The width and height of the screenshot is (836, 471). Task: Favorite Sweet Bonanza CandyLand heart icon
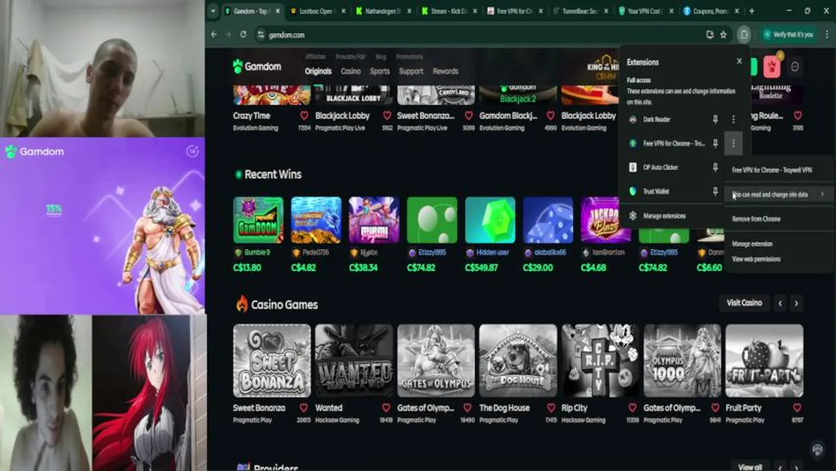pyautogui.click(x=468, y=115)
